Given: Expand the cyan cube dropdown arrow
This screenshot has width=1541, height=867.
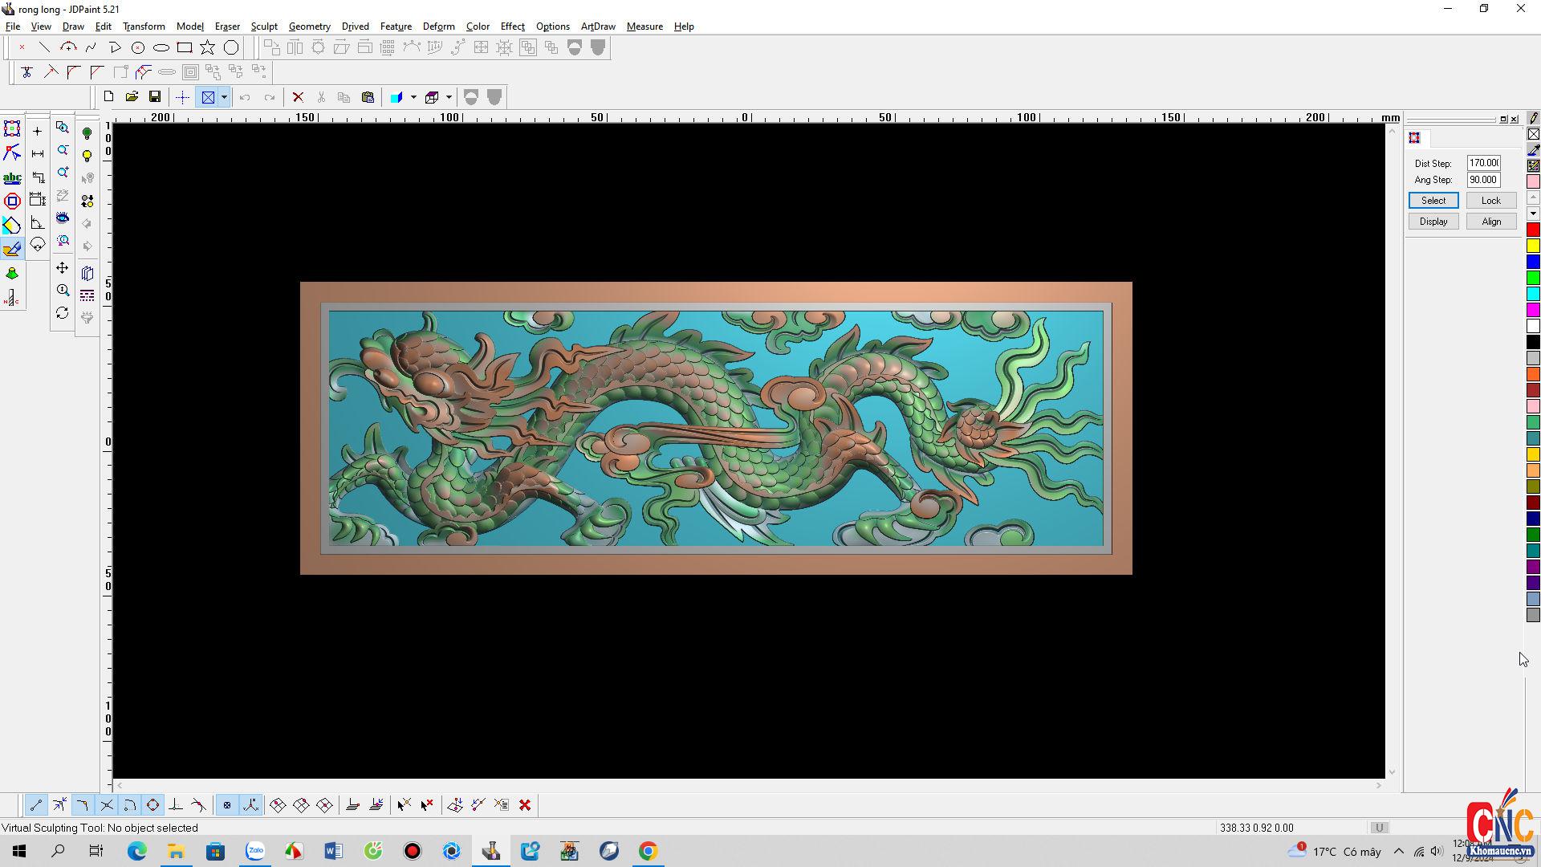Looking at the screenshot, I should coord(413,97).
